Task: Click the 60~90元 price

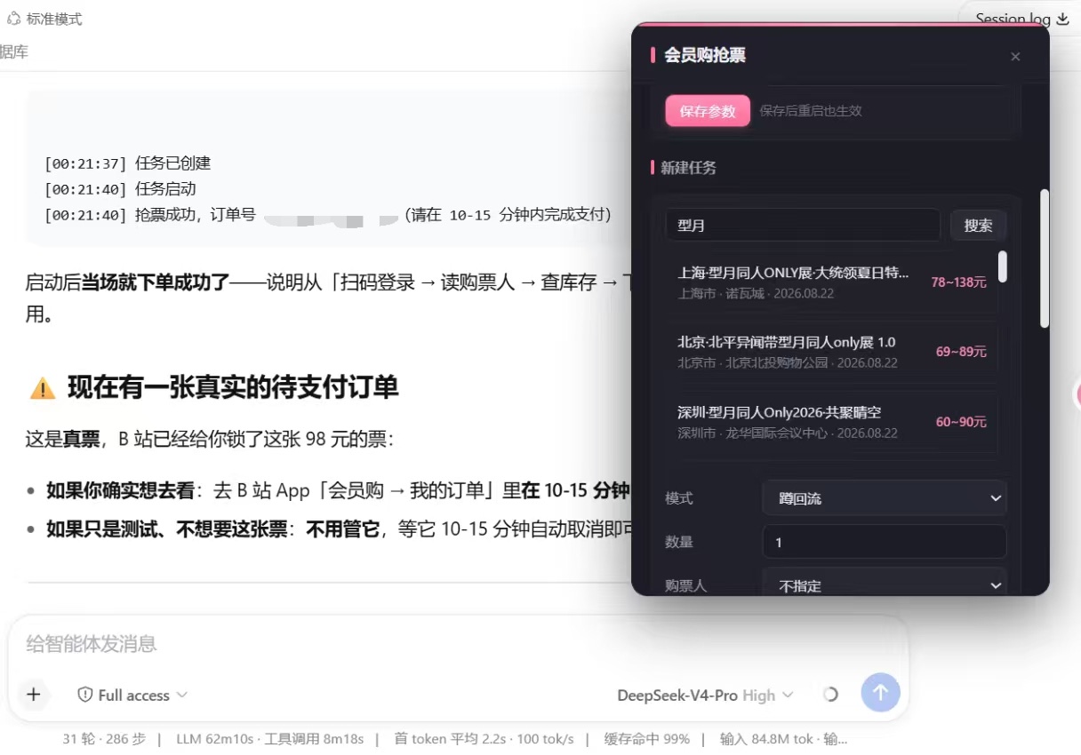Action: coord(961,422)
